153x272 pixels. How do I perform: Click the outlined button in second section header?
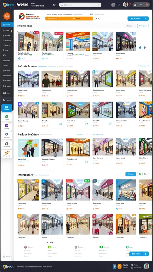tap(143, 66)
